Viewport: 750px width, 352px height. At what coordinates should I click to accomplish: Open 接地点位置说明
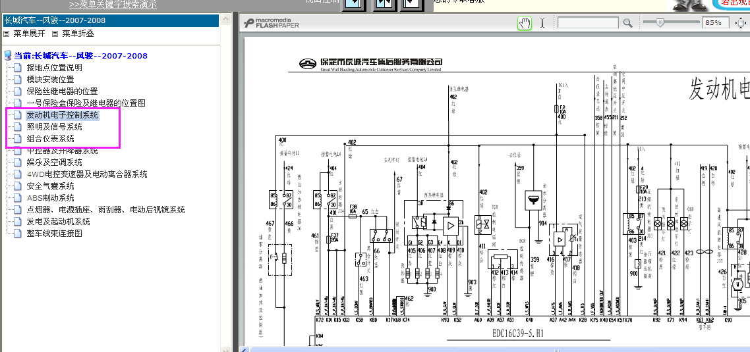coord(55,68)
